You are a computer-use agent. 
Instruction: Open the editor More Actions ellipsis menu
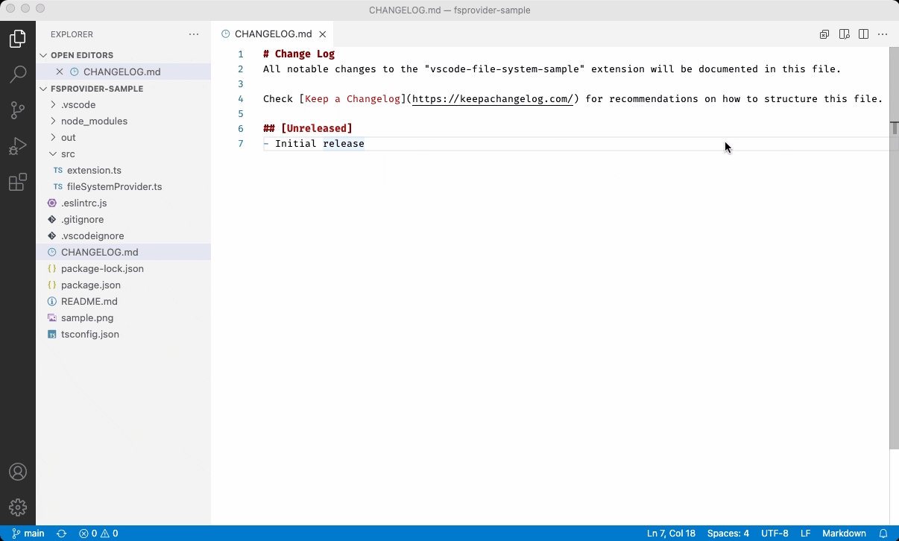(883, 34)
